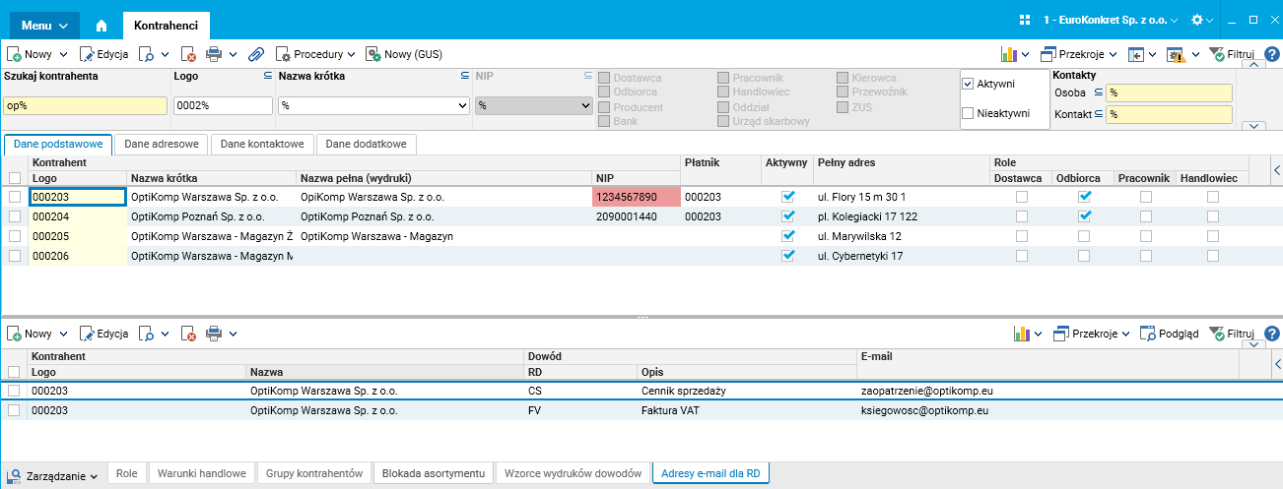Viewport: 1283px width, 489px height.
Task: Click Edycja in the top toolbar
Action: (x=103, y=54)
